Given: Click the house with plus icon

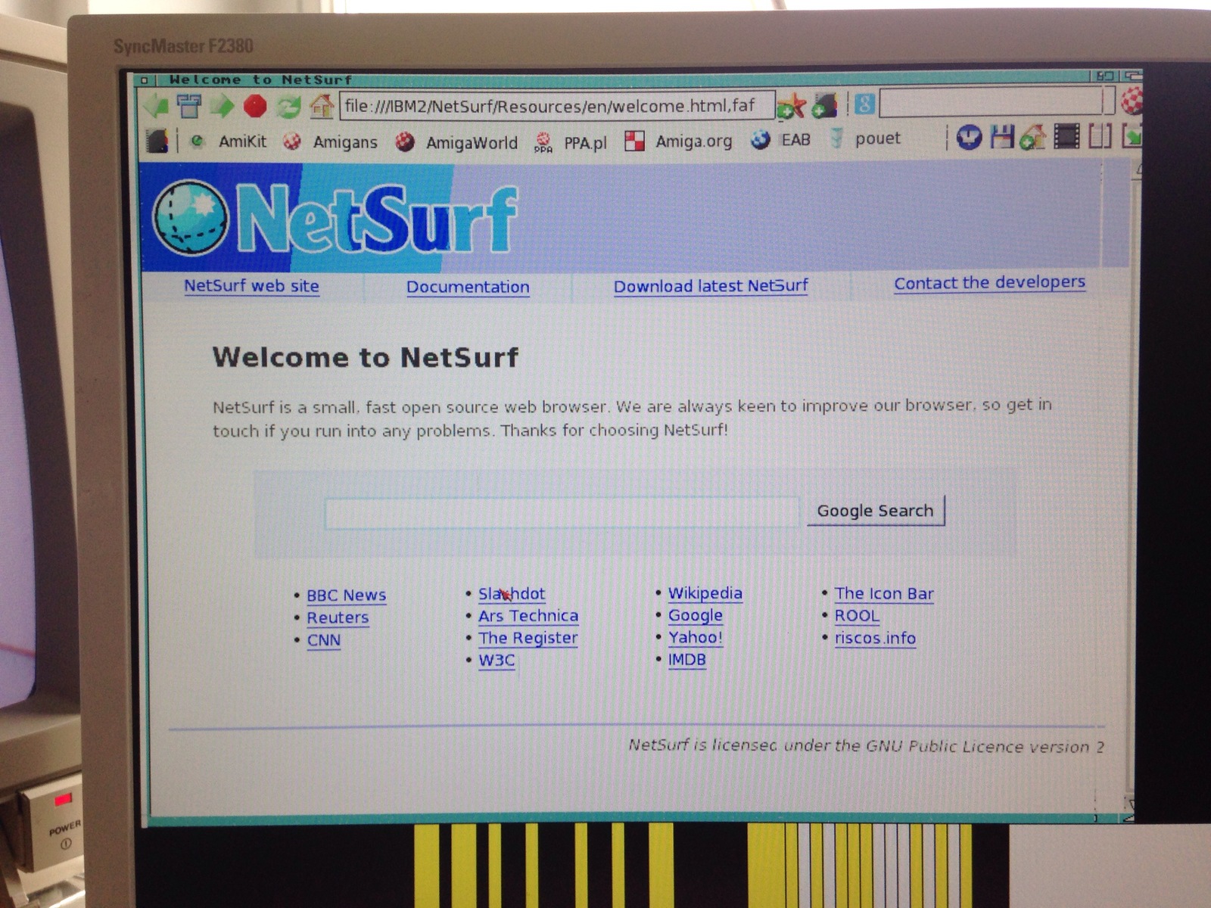Looking at the screenshot, I should pyautogui.click(x=1033, y=137).
